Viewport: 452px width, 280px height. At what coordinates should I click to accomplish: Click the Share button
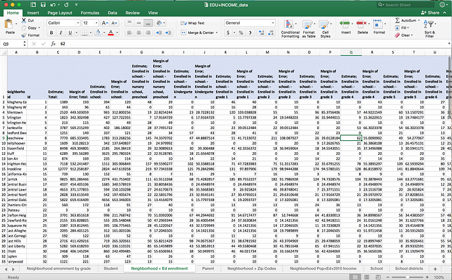(x=430, y=13)
